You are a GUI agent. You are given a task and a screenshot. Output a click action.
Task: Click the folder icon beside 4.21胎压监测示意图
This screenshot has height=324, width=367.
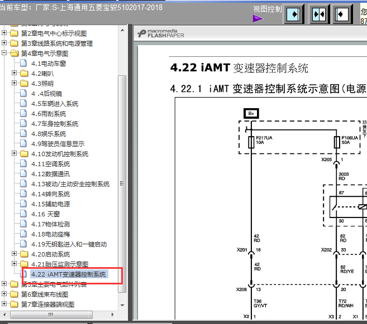(x=24, y=264)
